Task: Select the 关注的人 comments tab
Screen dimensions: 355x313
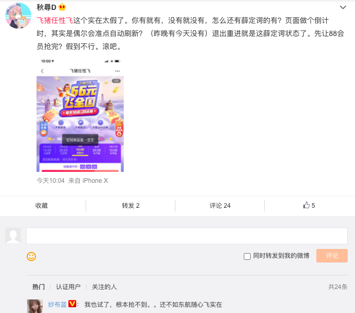Action: pyautogui.click(x=104, y=287)
